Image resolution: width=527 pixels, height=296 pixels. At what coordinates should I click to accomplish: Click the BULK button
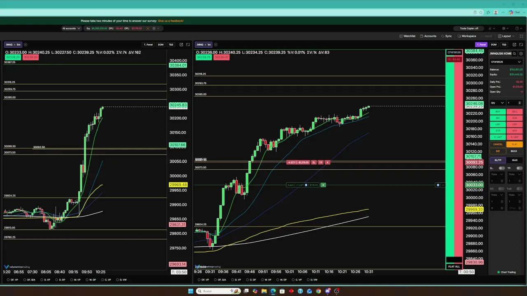514,151
